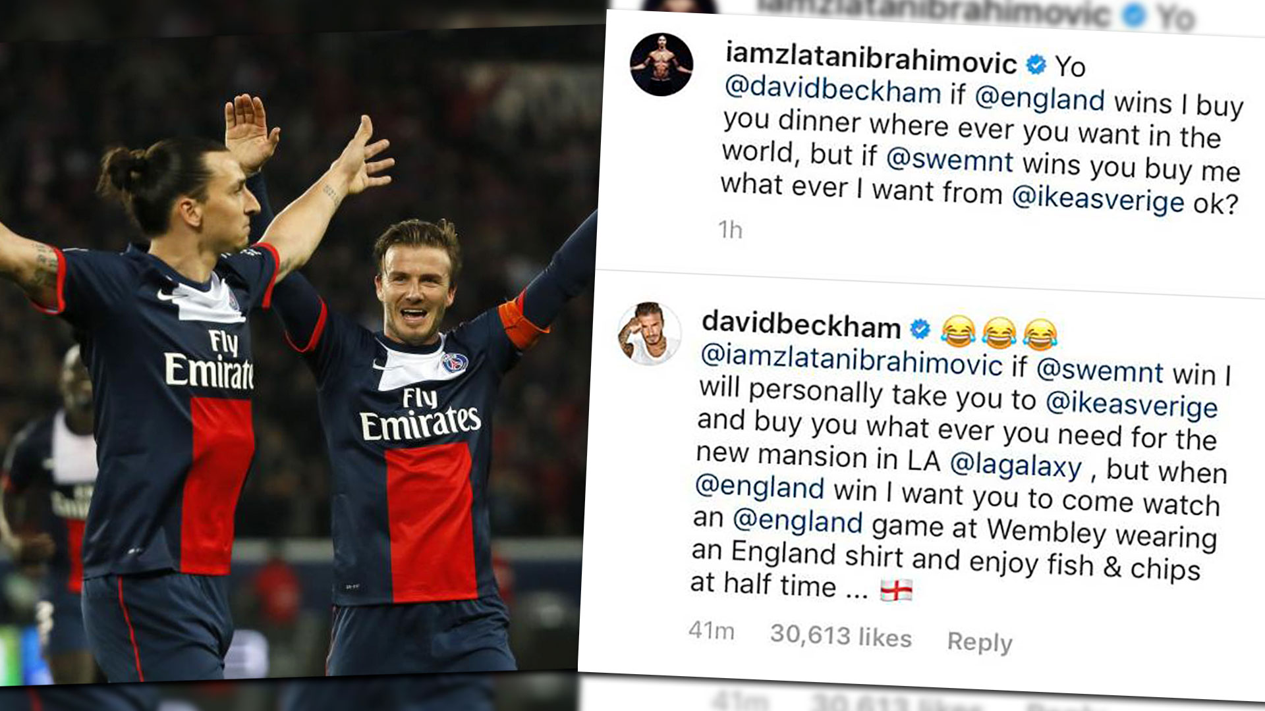The width and height of the screenshot is (1265, 711).
Task: Open @swemnt mention in Beckham's reply
Action: click(1100, 371)
